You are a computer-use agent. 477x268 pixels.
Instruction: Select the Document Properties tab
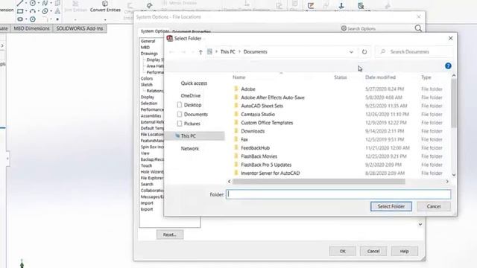[192, 31]
